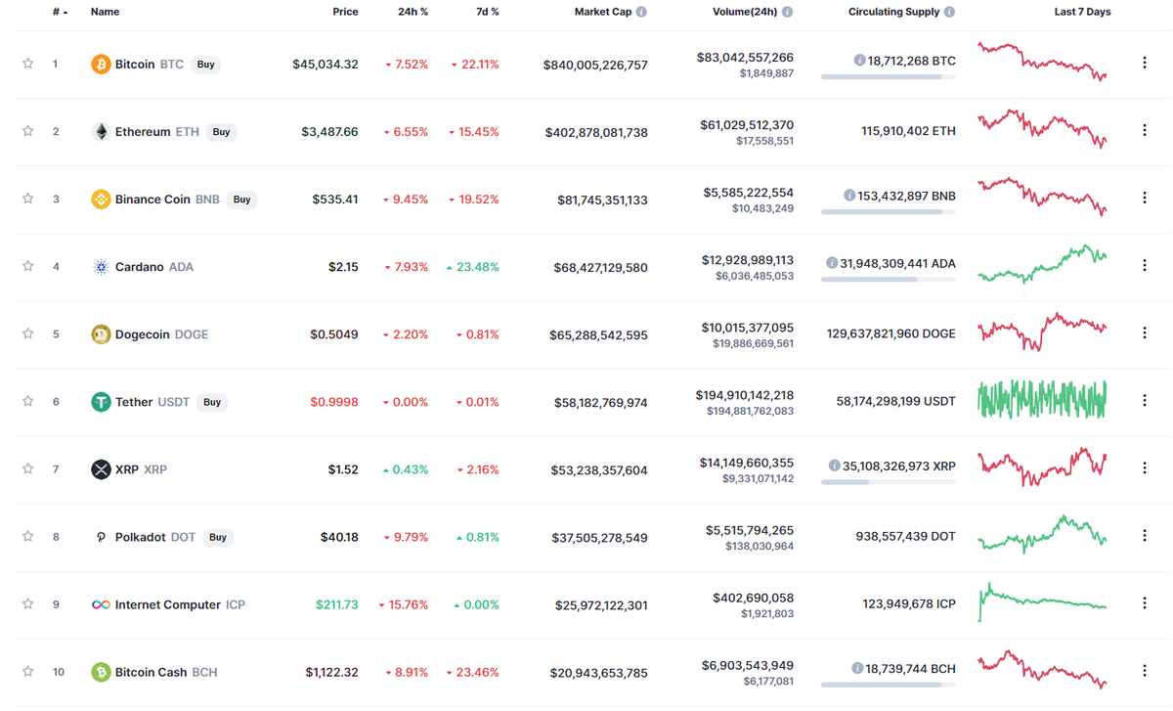Click the Buy button next to Tether
This screenshot has width=1173, height=711.
(x=212, y=402)
